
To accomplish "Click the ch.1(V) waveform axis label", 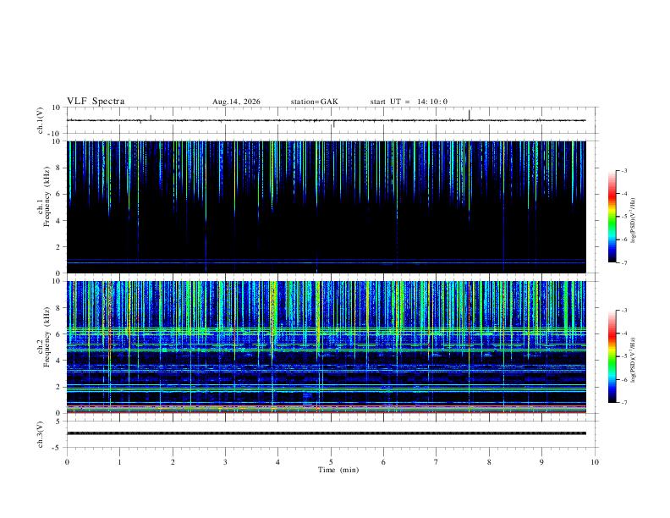I will (x=41, y=120).
